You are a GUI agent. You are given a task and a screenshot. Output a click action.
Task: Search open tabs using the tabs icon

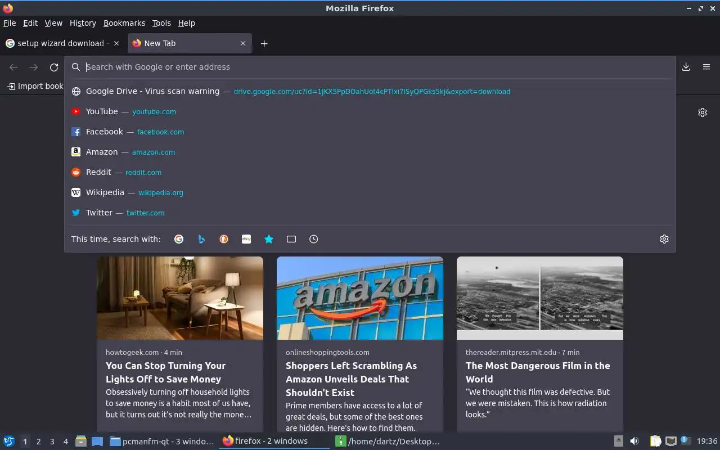pyautogui.click(x=291, y=239)
